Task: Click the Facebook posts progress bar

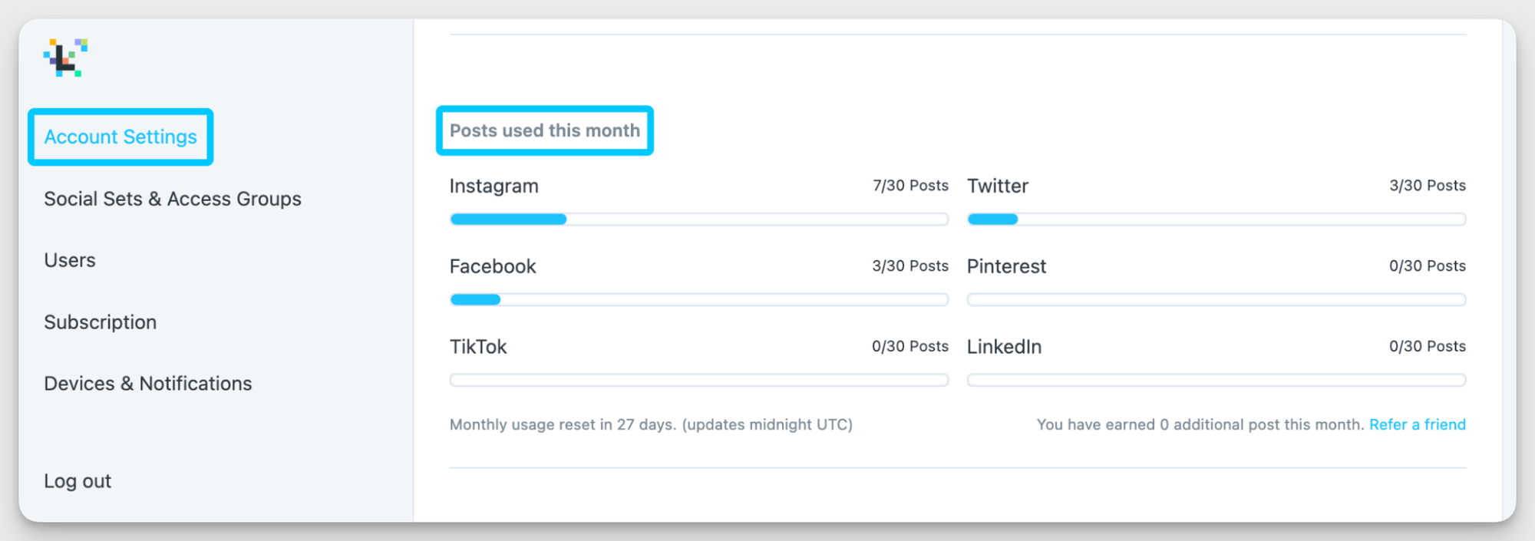Action: pyautogui.click(x=699, y=300)
